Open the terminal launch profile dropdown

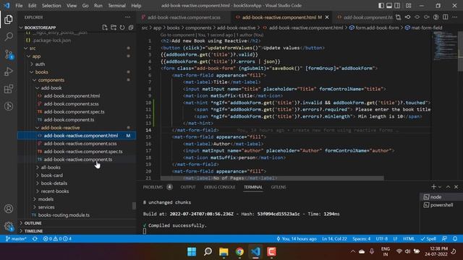(440, 187)
